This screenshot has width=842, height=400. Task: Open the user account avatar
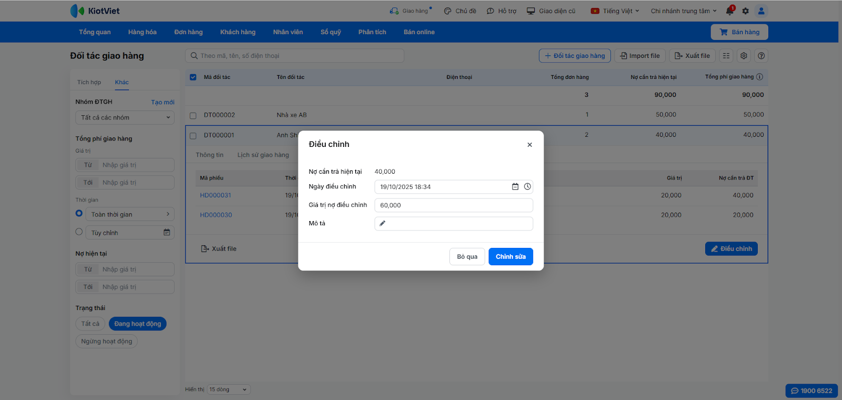coord(761,11)
